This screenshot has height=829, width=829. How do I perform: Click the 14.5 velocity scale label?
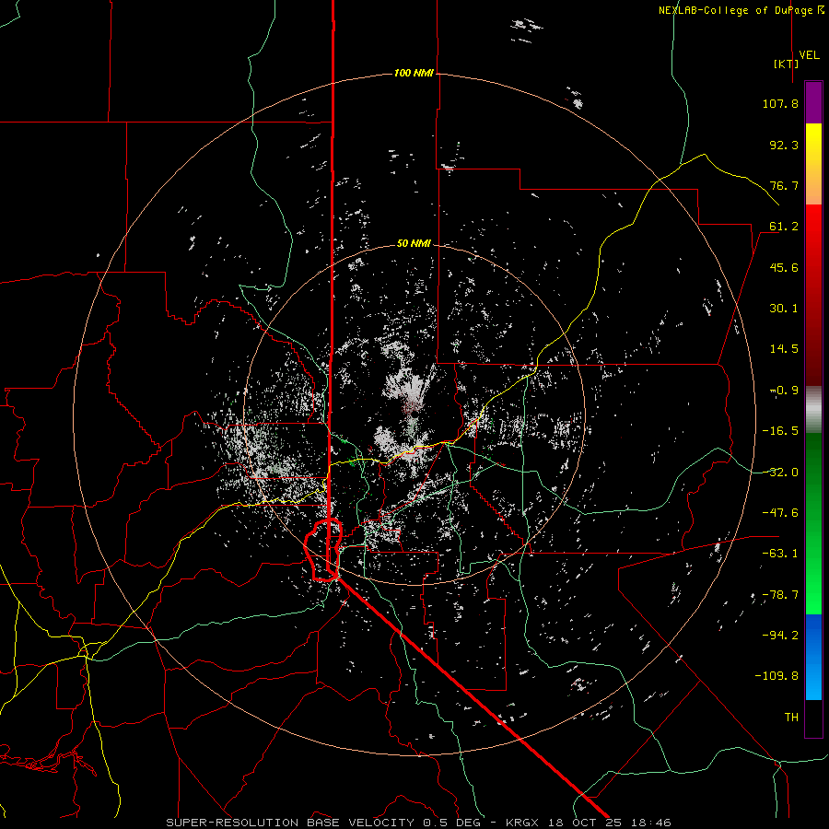(x=784, y=349)
